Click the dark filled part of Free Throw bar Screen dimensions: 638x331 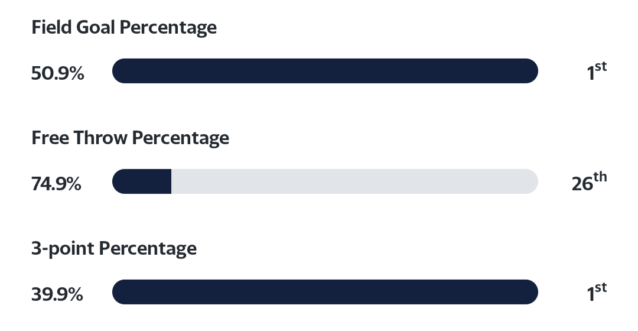(143, 181)
